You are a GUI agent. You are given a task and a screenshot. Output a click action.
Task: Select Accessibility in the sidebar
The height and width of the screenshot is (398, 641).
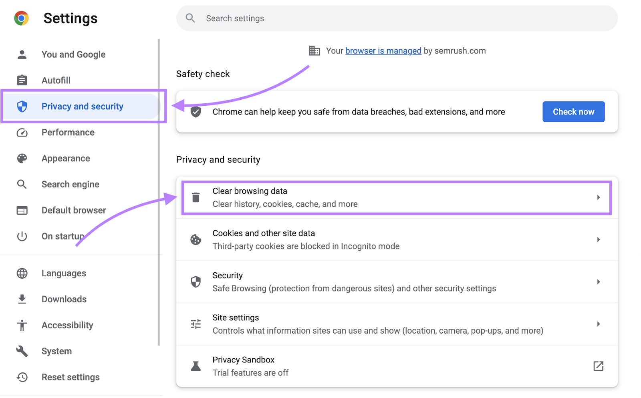(x=67, y=325)
